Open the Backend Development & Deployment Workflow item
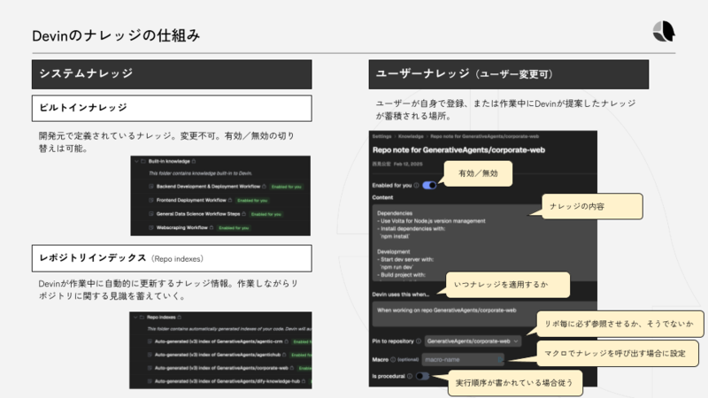708x398 pixels. (208, 187)
